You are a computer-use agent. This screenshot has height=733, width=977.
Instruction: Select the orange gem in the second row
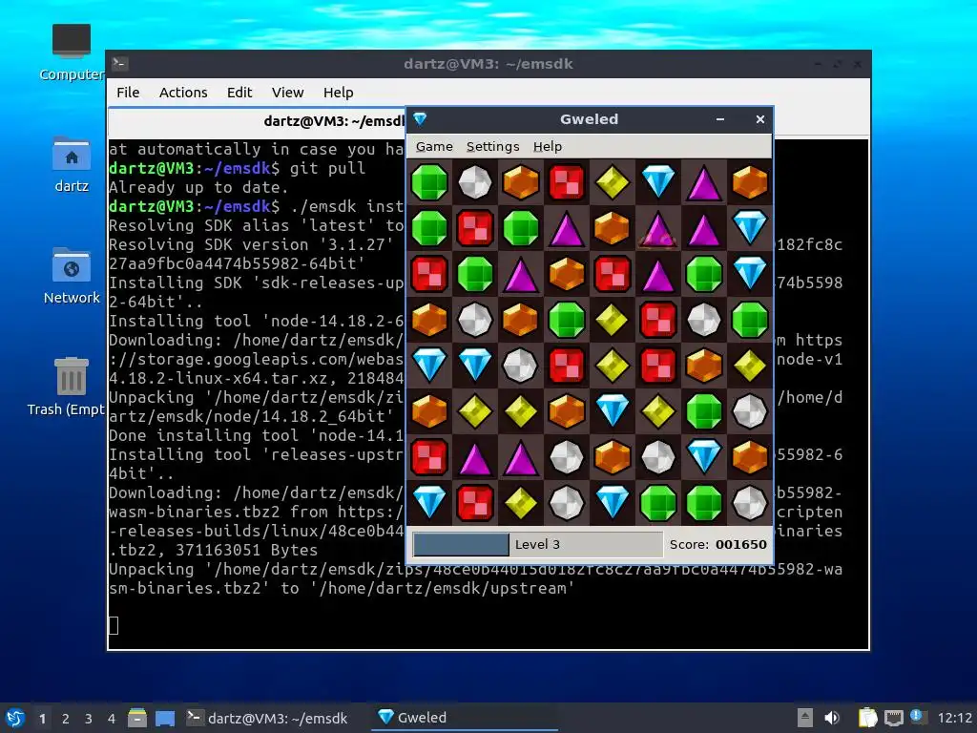(612, 227)
